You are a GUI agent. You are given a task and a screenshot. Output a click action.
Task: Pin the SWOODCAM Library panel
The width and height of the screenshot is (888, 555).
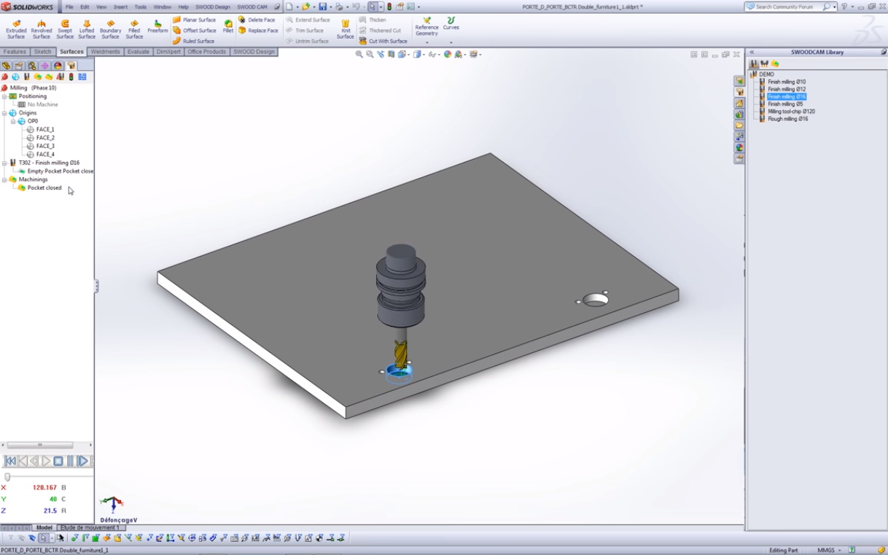coord(883,53)
